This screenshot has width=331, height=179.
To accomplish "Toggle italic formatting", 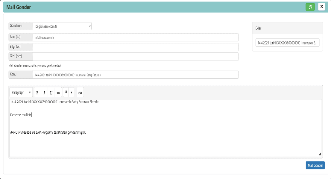I will click(x=44, y=93).
